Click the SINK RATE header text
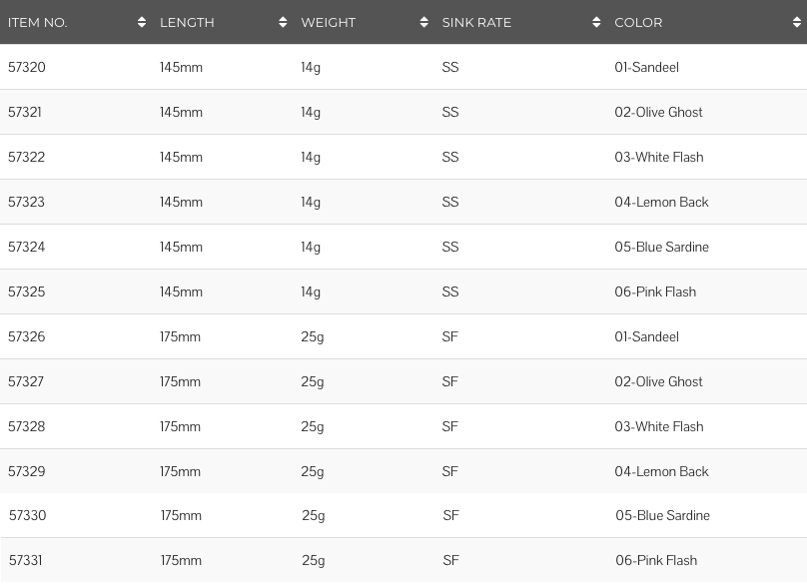This screenshot has width=807, height=586. 476,23
